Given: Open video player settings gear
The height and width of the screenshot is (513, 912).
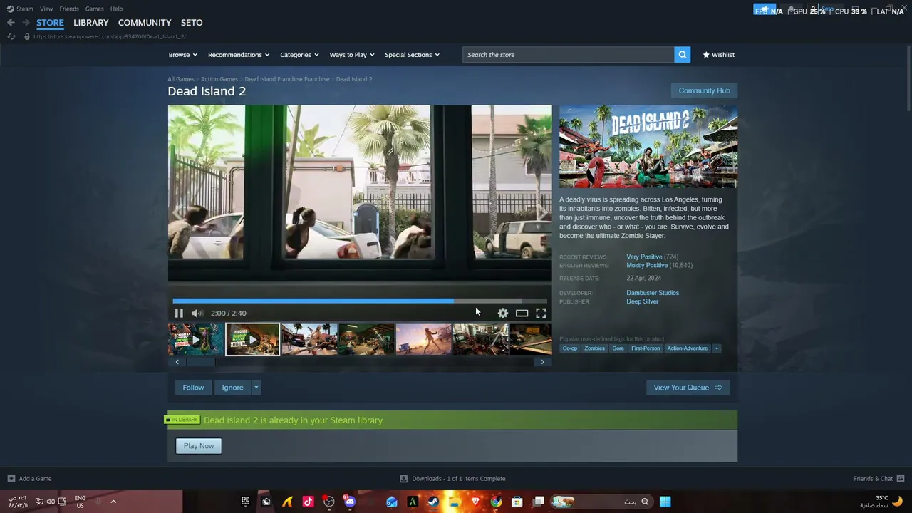Looking at the screenshot, I should coord(503,313).
